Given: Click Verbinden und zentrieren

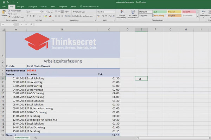Looking at the screenshot, I should [83, 16].
